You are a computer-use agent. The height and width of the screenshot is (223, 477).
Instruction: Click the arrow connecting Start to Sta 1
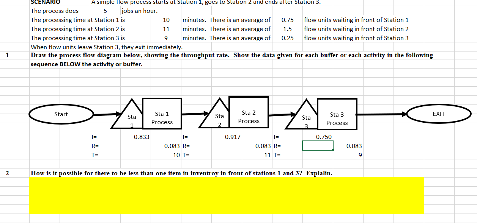coord(106,114)
